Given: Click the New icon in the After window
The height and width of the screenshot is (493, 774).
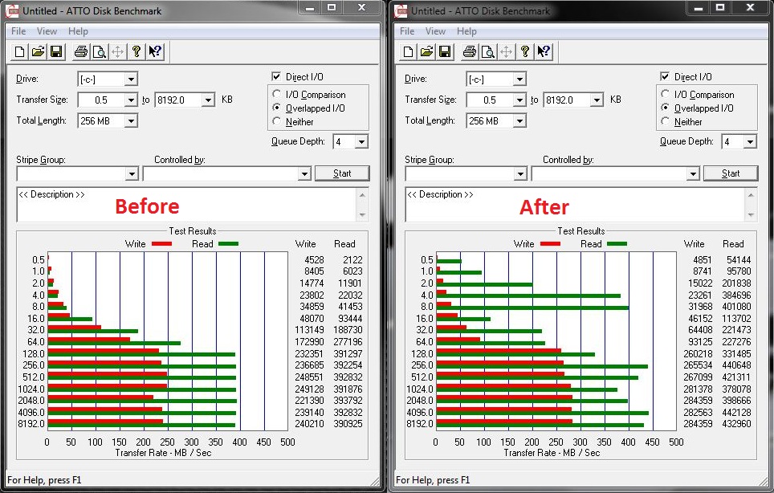Looking at the screenshot, I should (408, 51).
